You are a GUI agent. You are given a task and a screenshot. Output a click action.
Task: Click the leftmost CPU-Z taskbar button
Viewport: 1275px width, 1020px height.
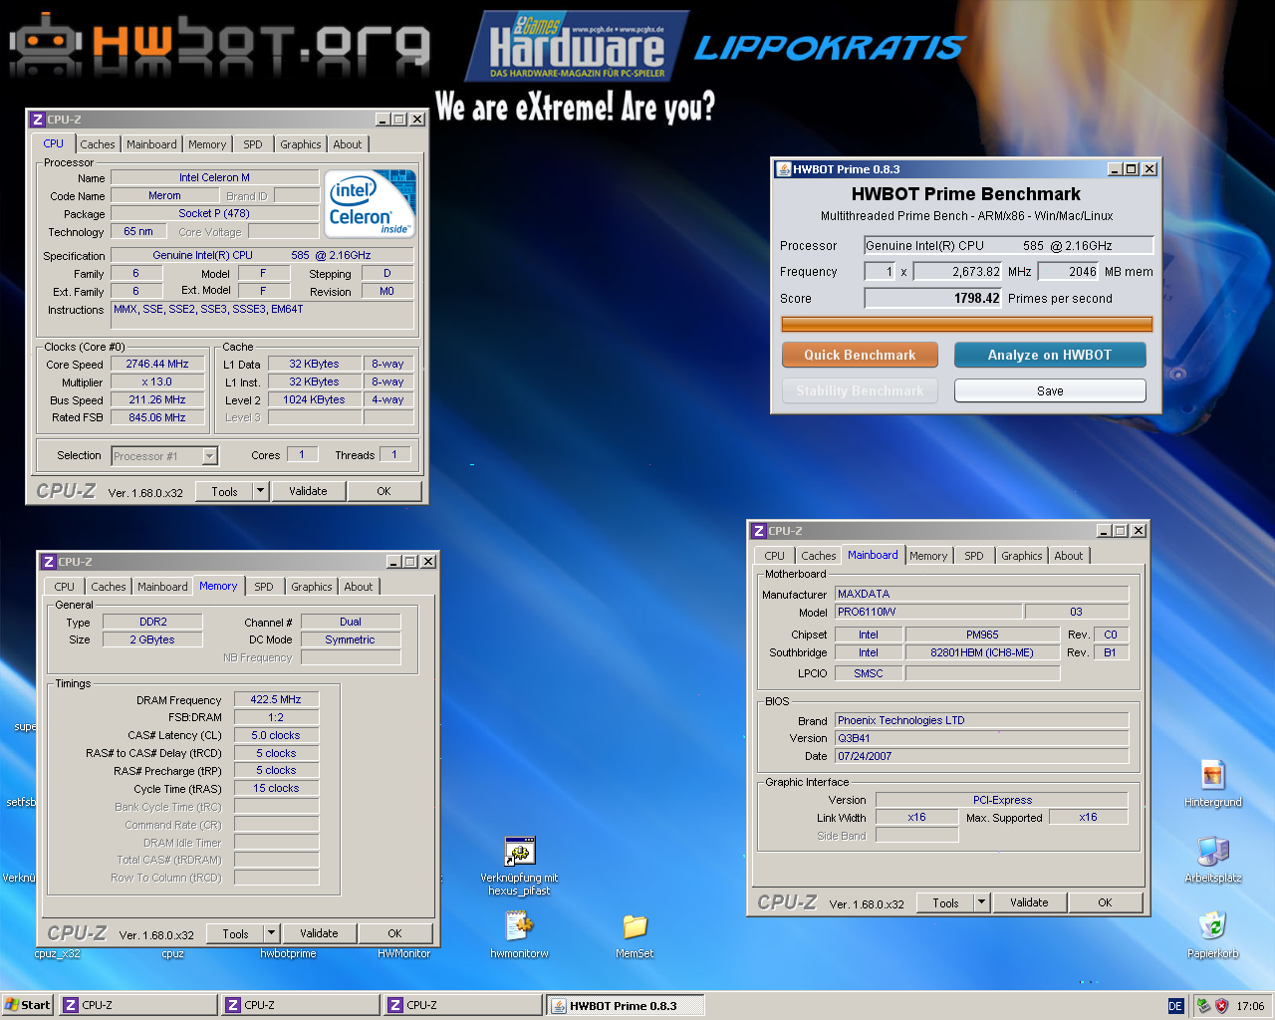click(x=137, y=1005)
